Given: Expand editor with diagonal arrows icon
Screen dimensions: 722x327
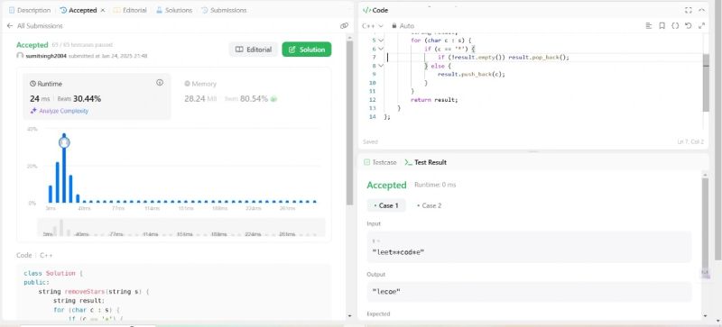Looking at the screenshot, I should (x=702, y=26).
